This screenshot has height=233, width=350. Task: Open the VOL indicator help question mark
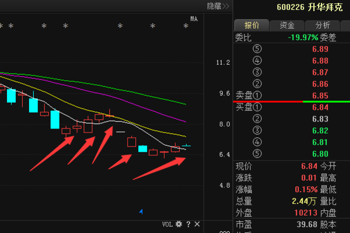(x=188, y=224)
